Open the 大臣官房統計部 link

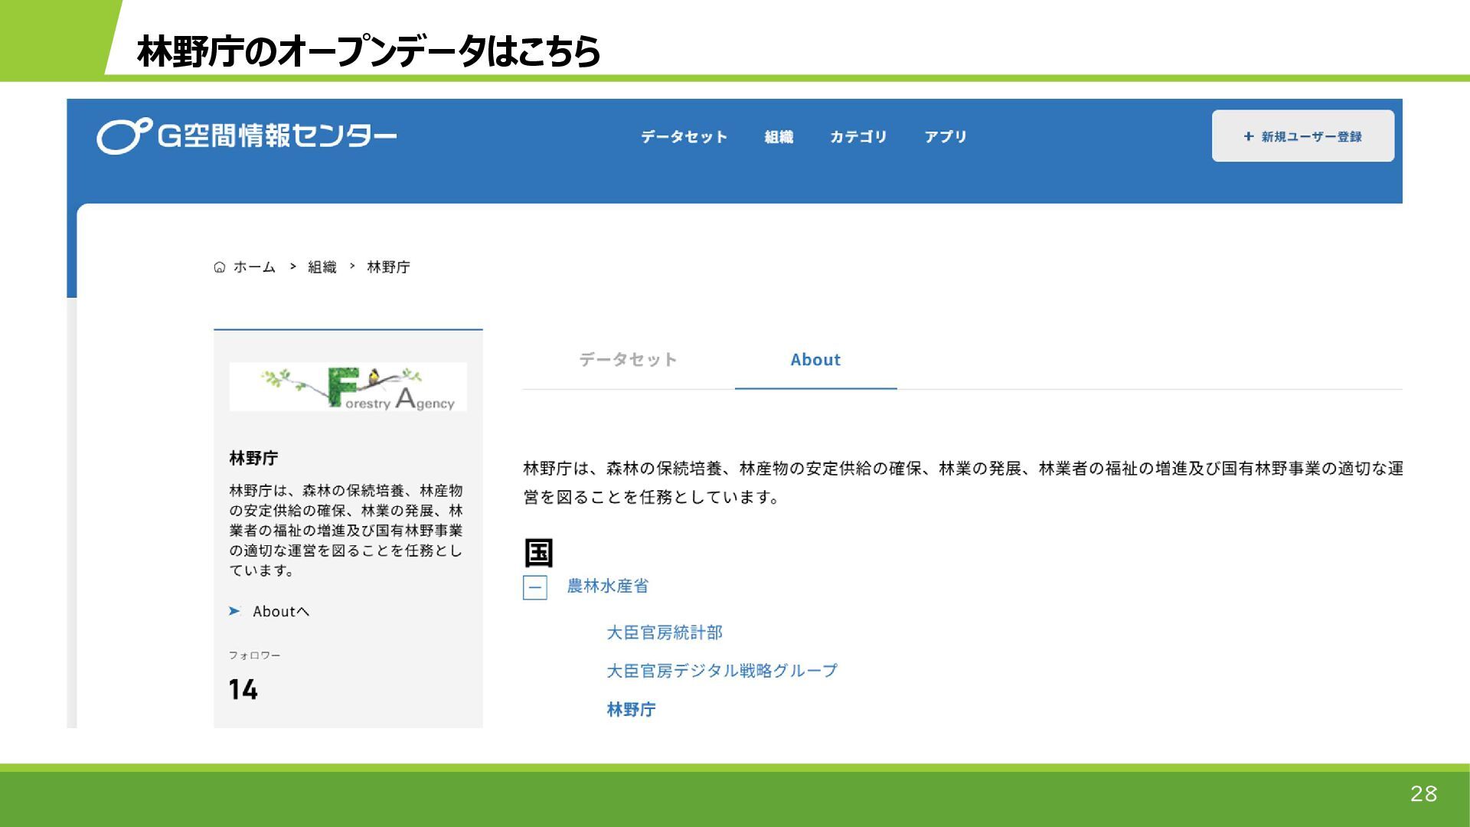tap(664, 633)
